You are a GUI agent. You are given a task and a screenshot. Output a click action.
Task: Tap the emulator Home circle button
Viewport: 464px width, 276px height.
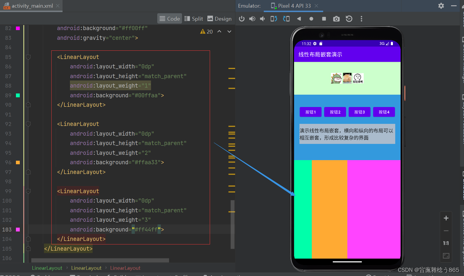(x=311, y=19)
